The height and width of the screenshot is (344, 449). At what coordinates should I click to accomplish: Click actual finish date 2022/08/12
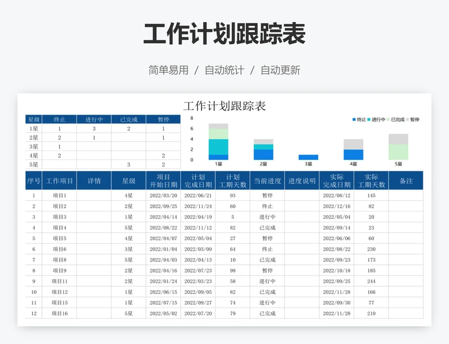pyautogui.click(x=337, y=195)
